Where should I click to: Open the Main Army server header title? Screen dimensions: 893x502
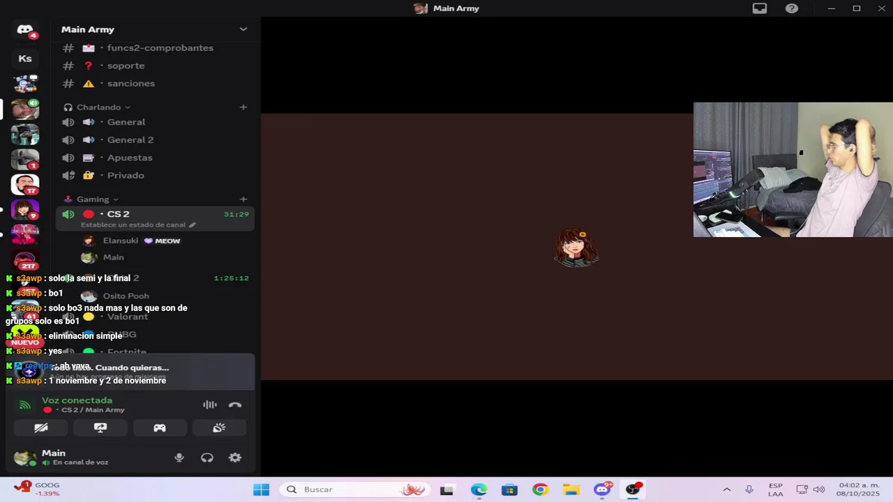[88, 29]
